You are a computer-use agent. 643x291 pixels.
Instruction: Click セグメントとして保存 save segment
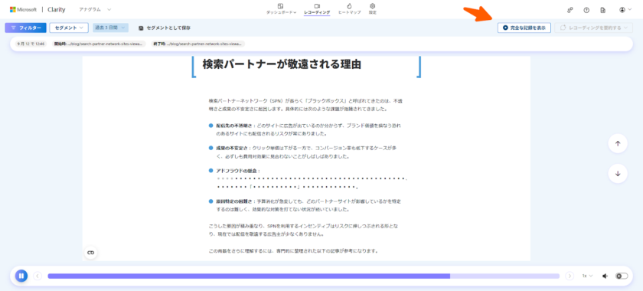165,28
